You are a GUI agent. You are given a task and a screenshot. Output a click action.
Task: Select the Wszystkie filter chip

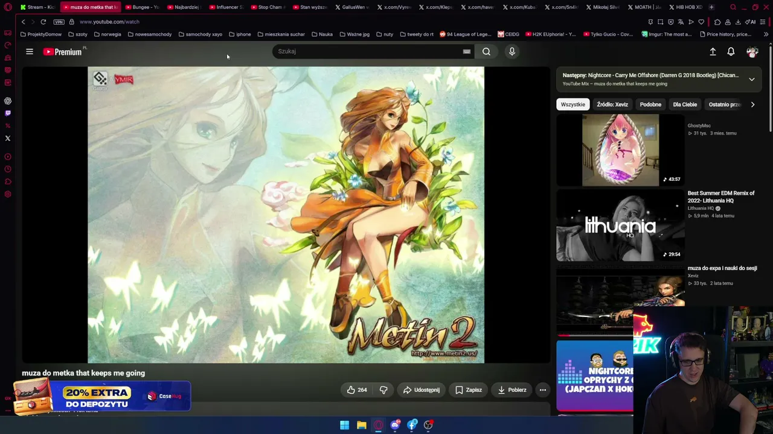tap(573, 104)
